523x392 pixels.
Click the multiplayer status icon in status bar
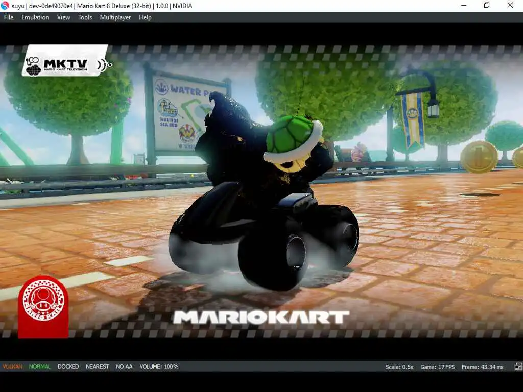518,366
